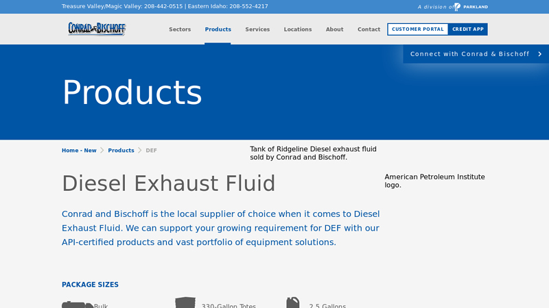Viewport: 549px width, 308px height.
Task: Open the Services menu
Action: pos(257,29)
